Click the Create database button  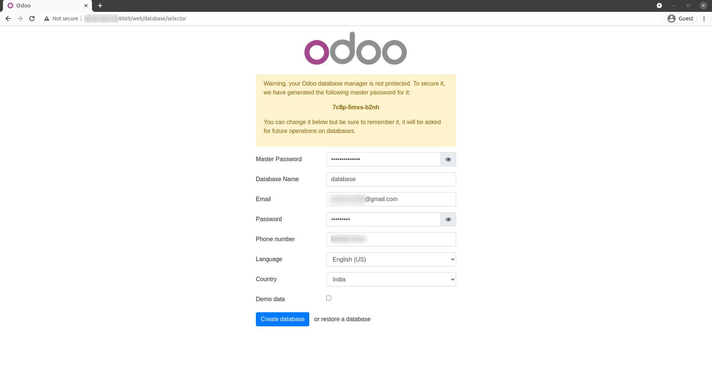pos(283,319)
